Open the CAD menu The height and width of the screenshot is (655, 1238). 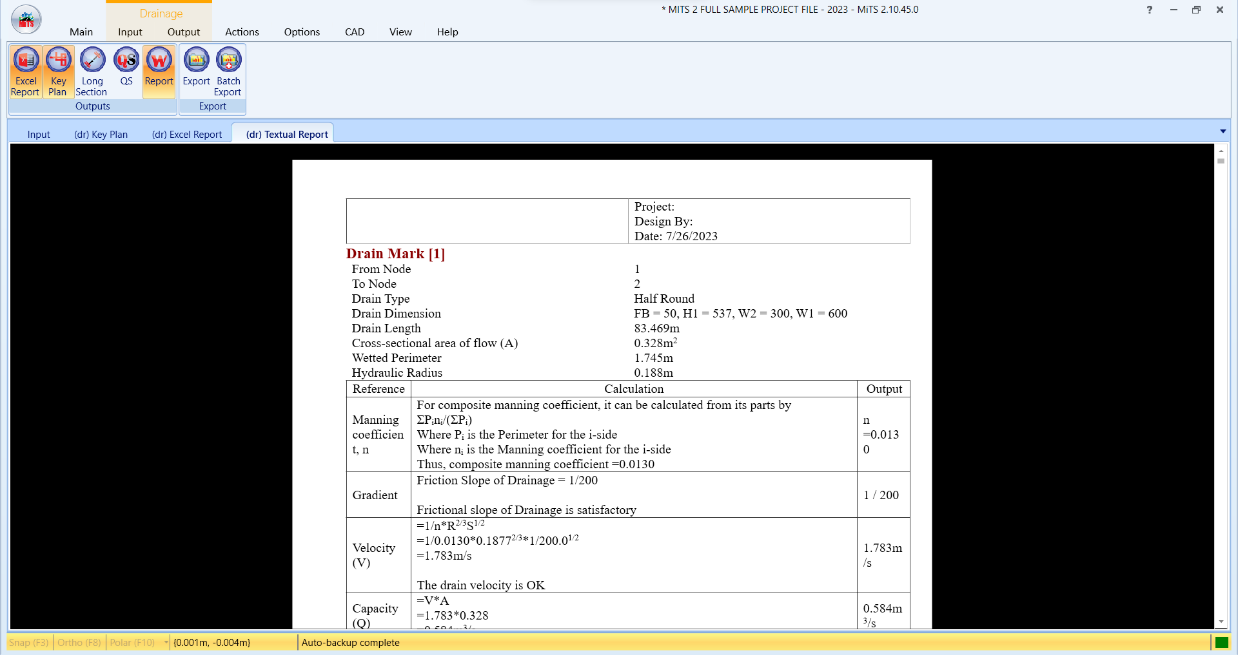tap(355, 32)
